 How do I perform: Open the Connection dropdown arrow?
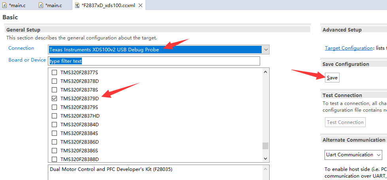pos(266,50)
